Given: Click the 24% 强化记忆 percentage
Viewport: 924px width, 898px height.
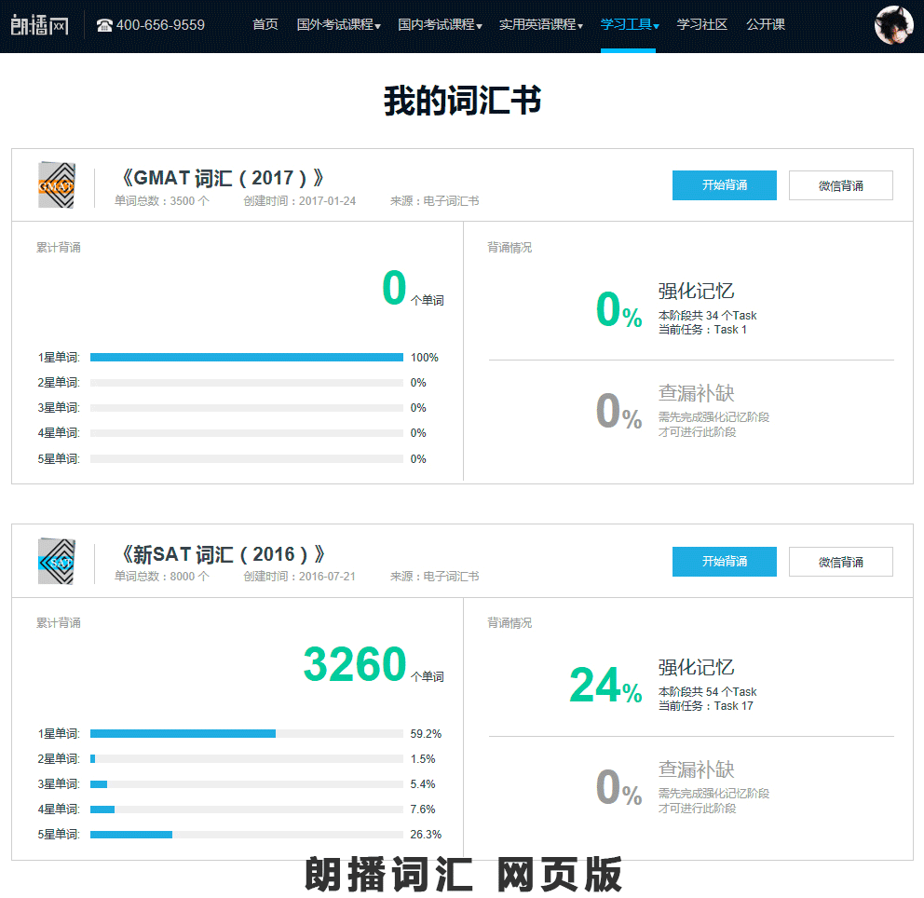Looking at the screenshot, I should pyautogui.click(x=605, y=686).
